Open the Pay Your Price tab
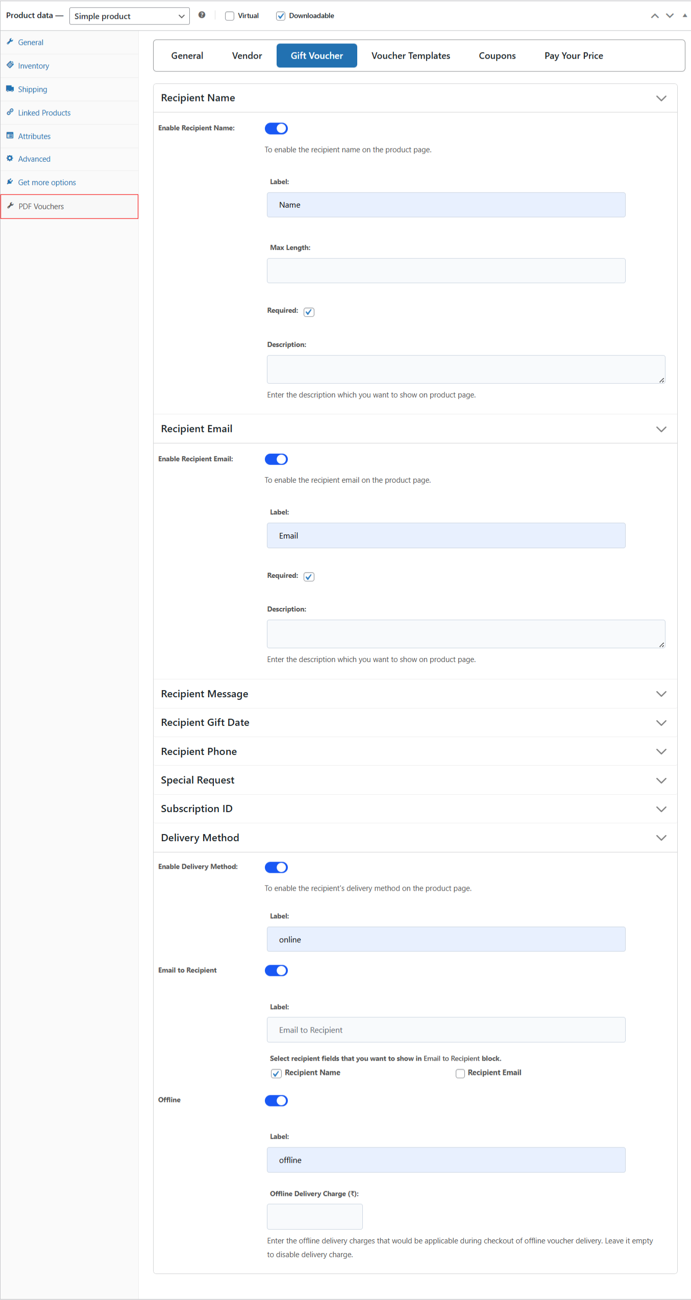691x1300 pixels. [573, 56]
